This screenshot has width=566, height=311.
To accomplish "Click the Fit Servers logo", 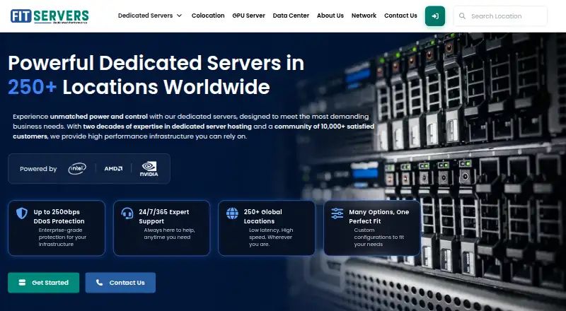I will pos(50,16).
